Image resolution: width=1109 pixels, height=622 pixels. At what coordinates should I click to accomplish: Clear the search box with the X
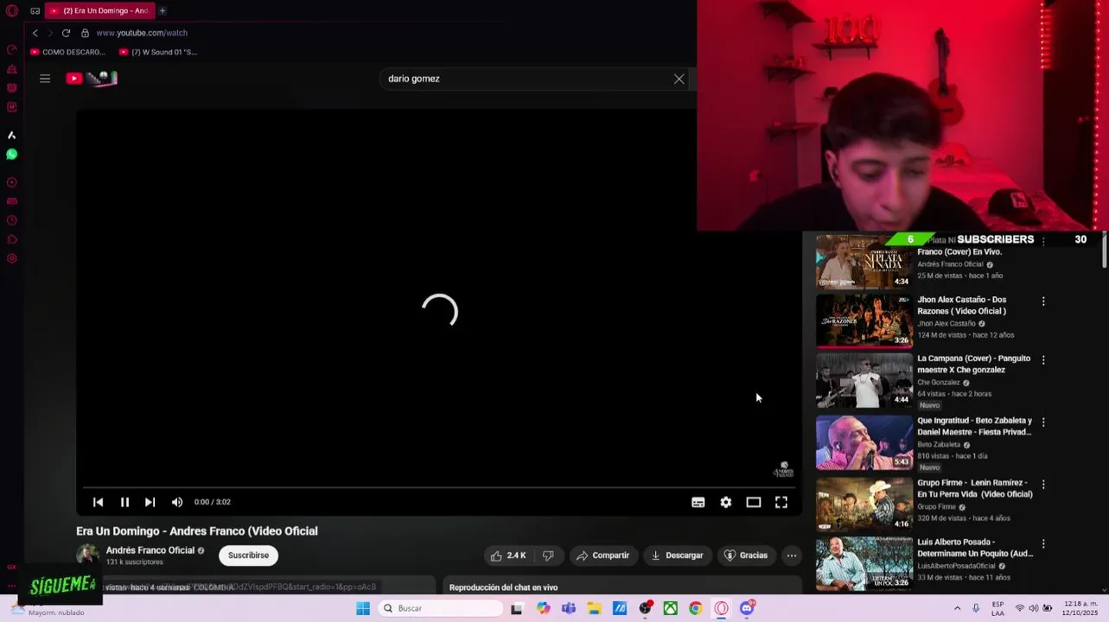[x=679, y=79]
